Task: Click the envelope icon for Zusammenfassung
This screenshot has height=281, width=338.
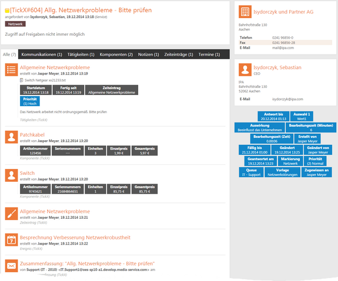Action: pyautogui.click(x=11, y=266)
